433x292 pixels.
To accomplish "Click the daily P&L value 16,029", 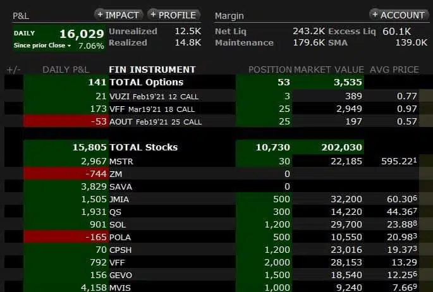I will (82, 34).
